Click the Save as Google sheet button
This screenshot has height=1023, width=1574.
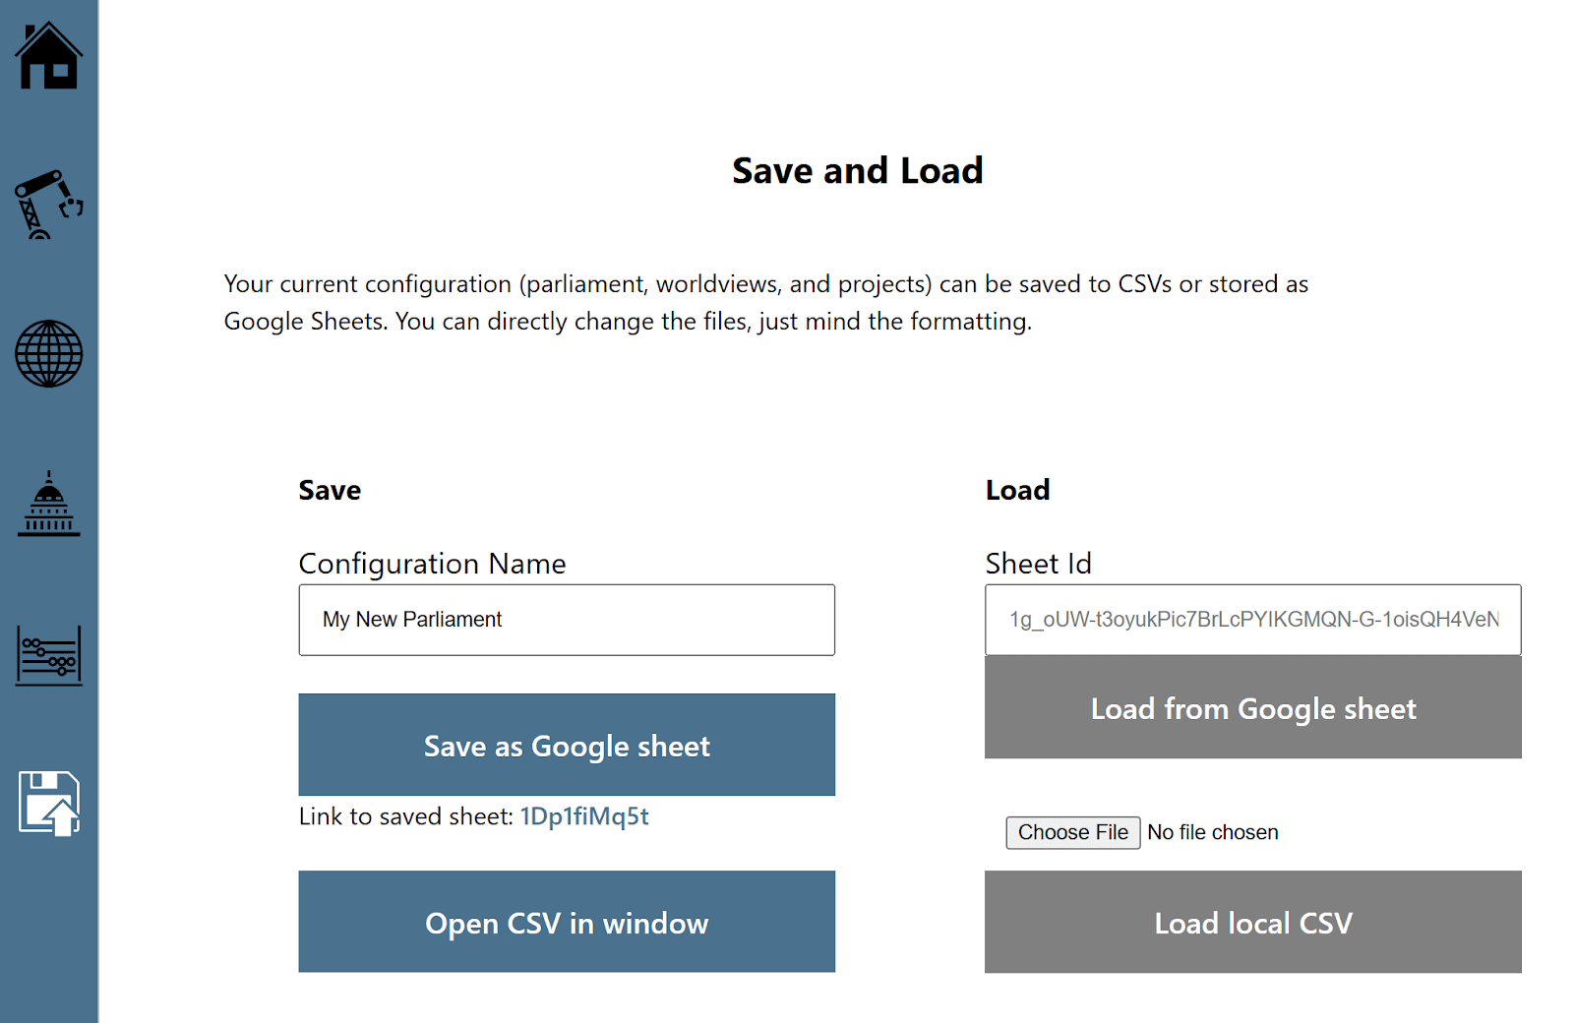point(567,745)
